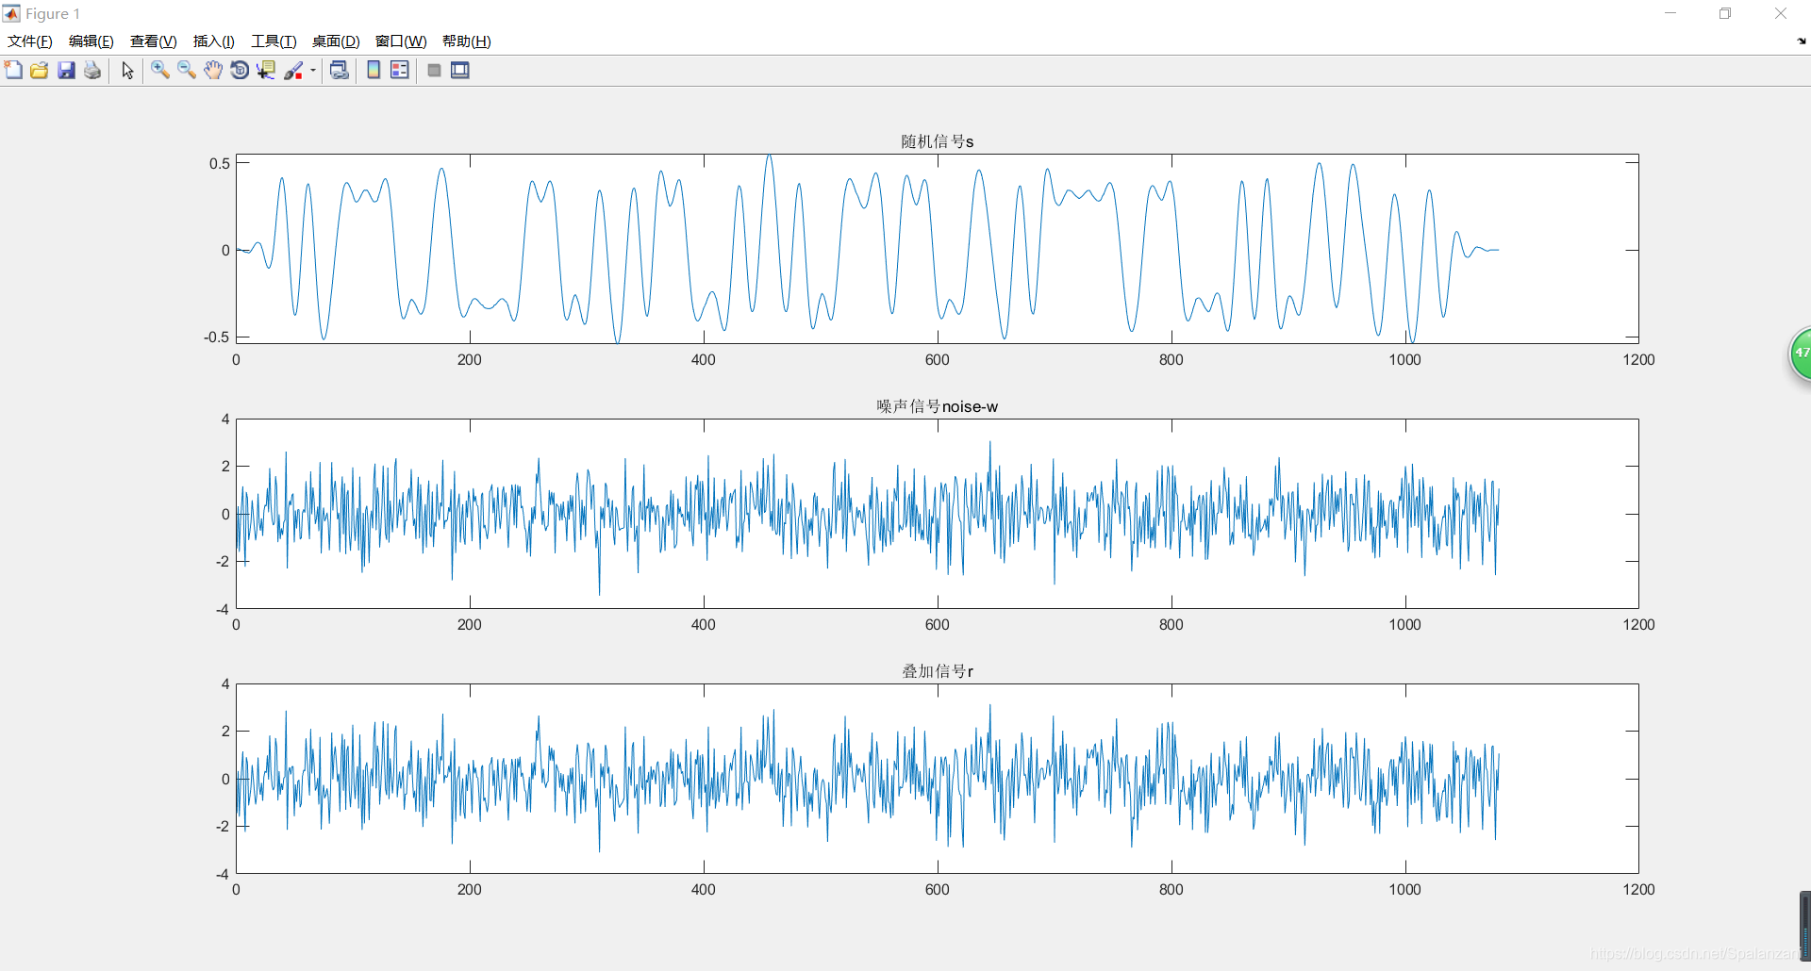The width and height of the screenshot is (1811, 971).
Task: Show plot tools and dock figure
Action: [460, 71]
